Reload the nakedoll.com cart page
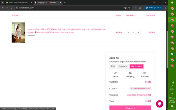Image resolution: width=176 pixels, height=110 pixels. pos(12,8)
